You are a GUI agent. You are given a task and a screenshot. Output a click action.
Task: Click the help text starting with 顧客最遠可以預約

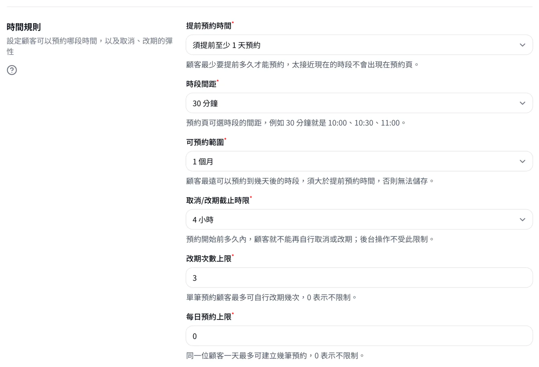pyautogui.click(x=310, y=181)
